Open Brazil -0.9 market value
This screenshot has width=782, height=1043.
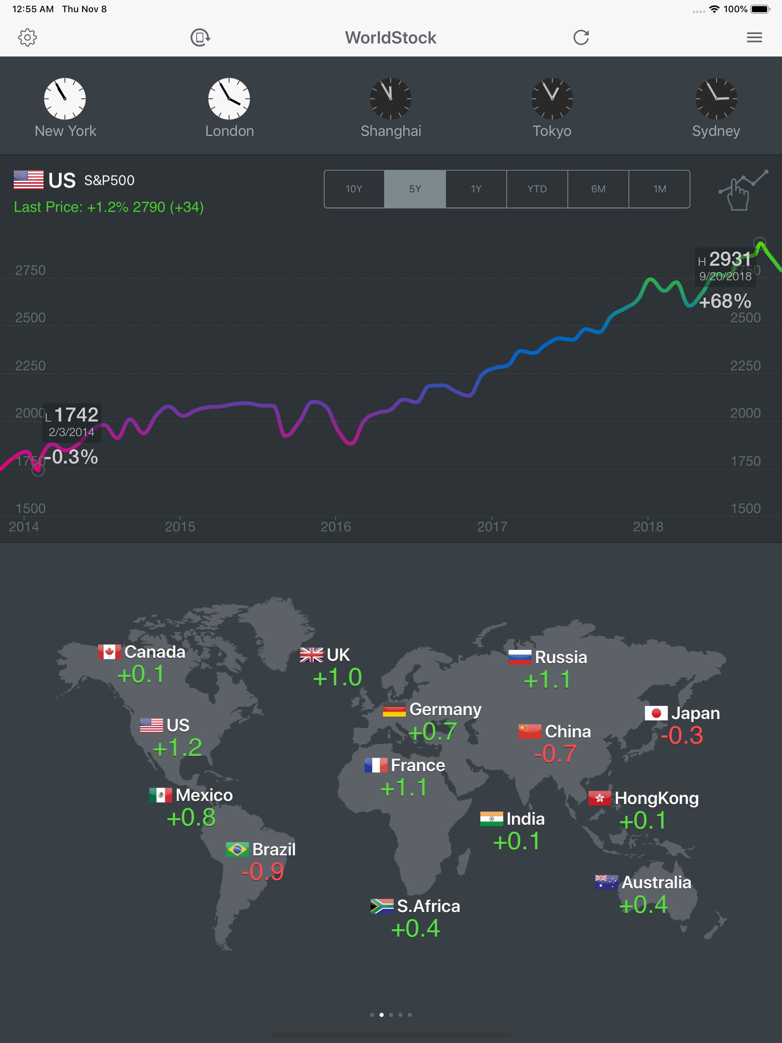pos(263,872)
